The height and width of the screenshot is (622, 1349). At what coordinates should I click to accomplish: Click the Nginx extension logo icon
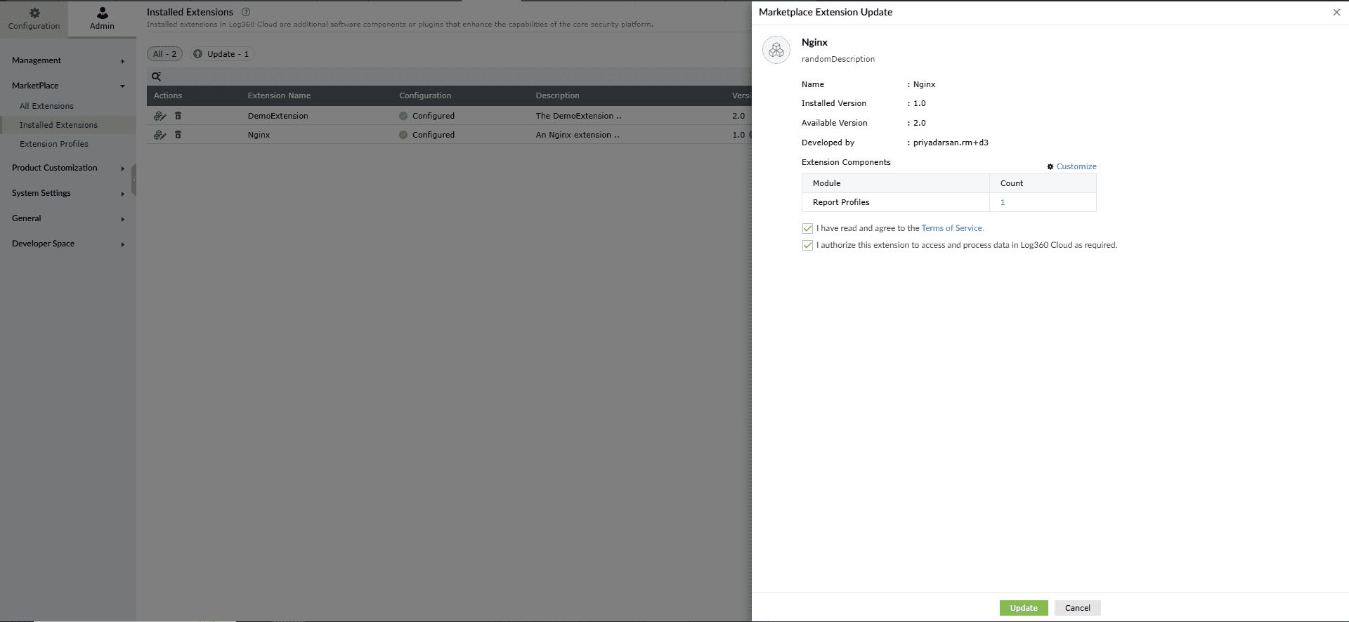[x=776, y=50]
